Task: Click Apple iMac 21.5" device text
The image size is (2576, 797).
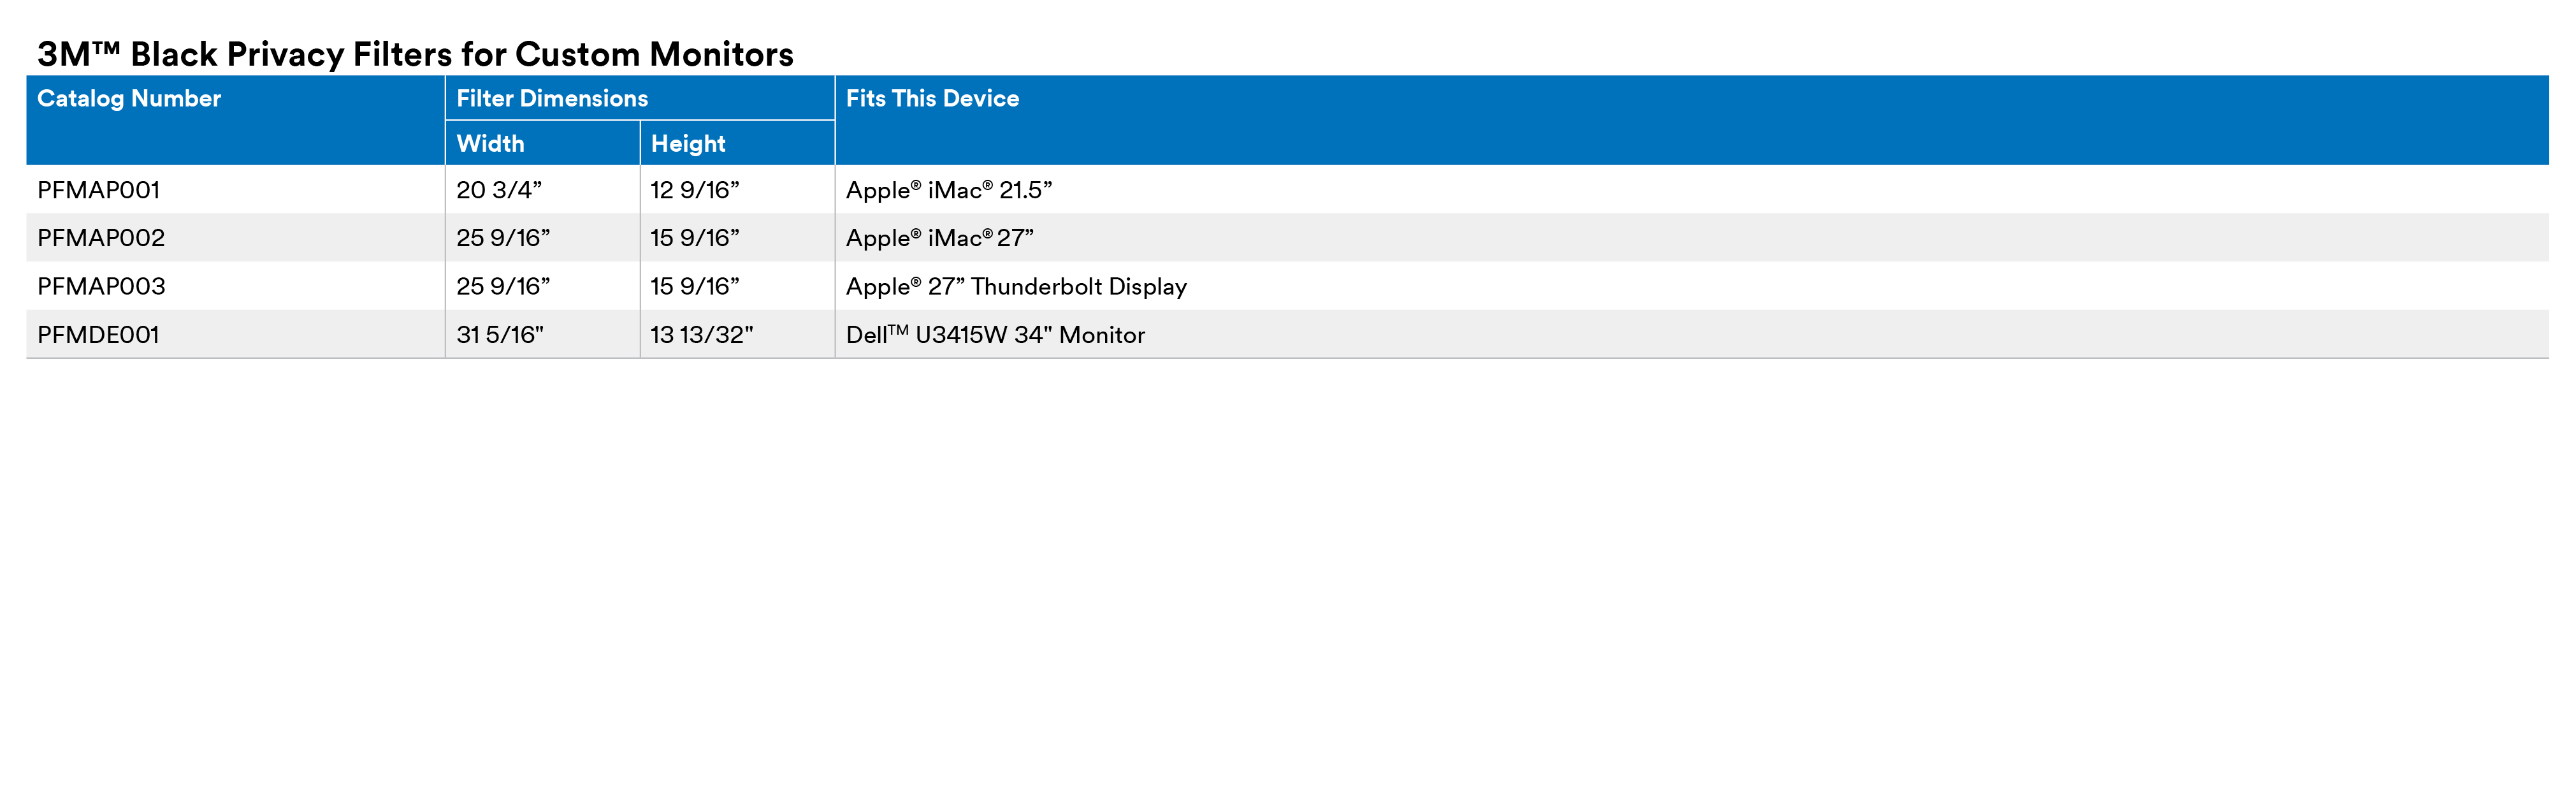Action: [948, 190]
